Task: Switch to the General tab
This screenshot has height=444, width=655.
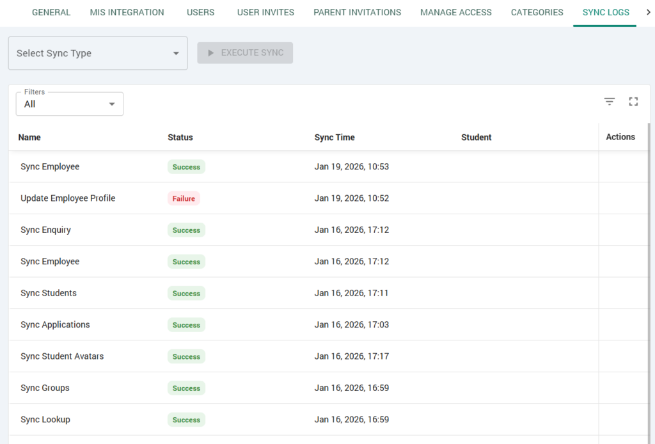Action: [x=51, y=12]
